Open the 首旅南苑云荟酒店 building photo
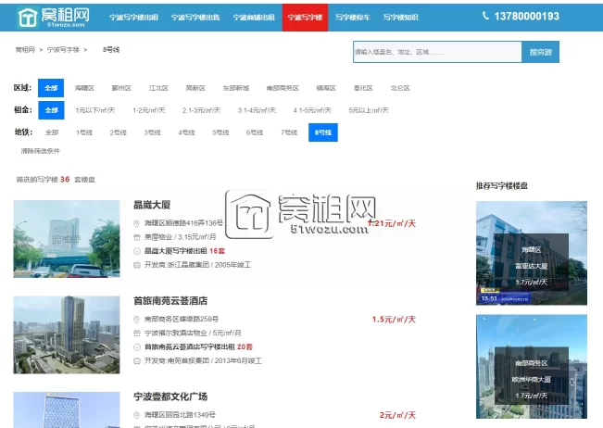Screen dimensions: 603x428 (67, 334)
